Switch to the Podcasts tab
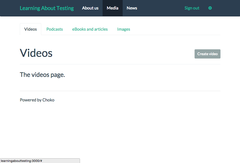 pos(55,29)
